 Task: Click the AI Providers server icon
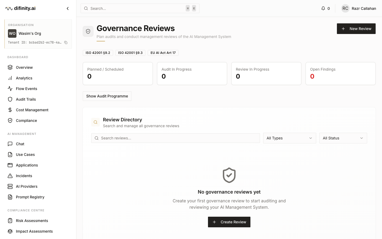point(10,186)
